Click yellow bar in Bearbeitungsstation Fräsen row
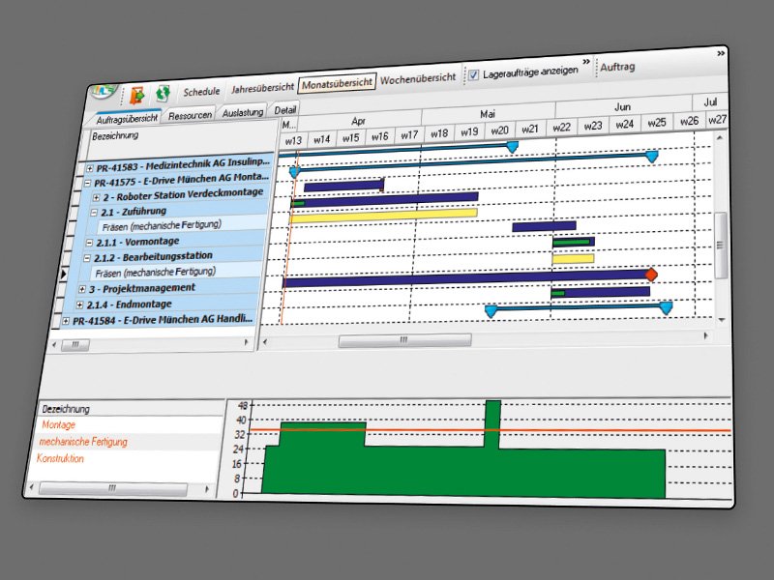Screen dimensions: 774x580 (x=573, y=258)
